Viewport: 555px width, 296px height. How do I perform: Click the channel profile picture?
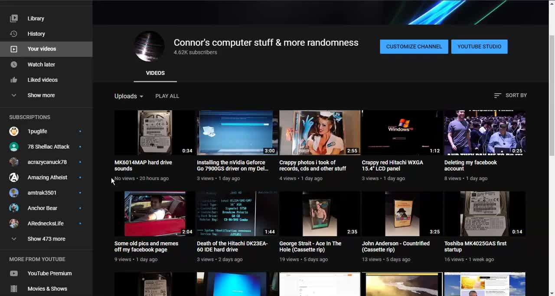(150, 46)
